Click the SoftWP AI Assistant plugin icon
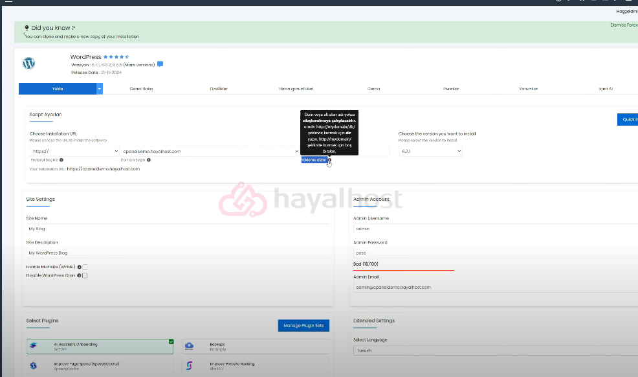 click(x=34, y=346)
